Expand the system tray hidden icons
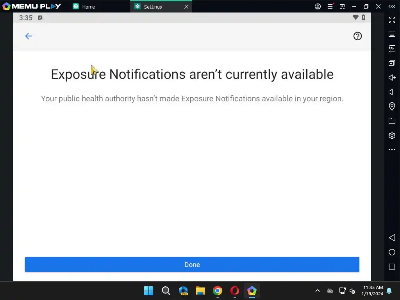This screenshot has height=300, width=400. [x=318, y=291]
